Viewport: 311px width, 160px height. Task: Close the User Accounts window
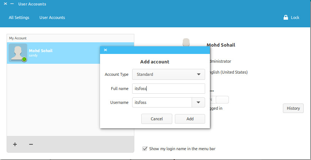[5, 4]
